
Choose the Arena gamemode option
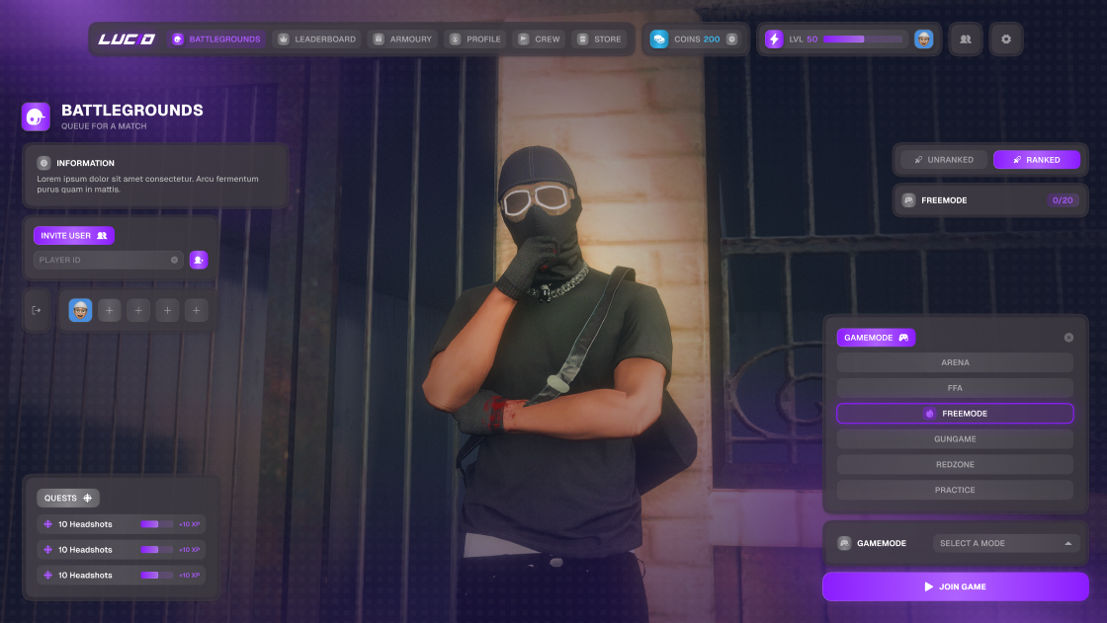pyautogui.click(x=955, y=362)
